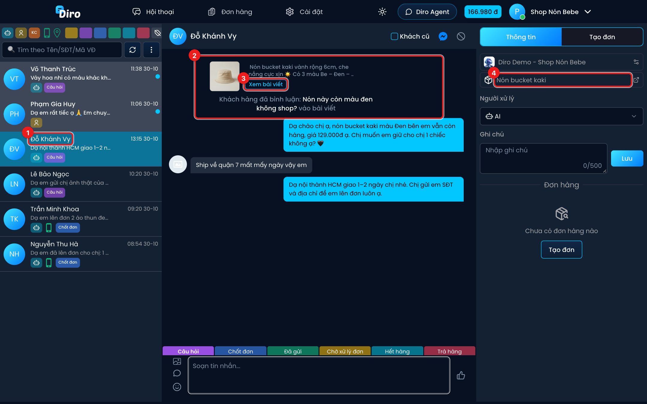Viewport: 647px width, 404px height.
Task: Select the yellow tag color filter
Action: (x=71, y=33)
